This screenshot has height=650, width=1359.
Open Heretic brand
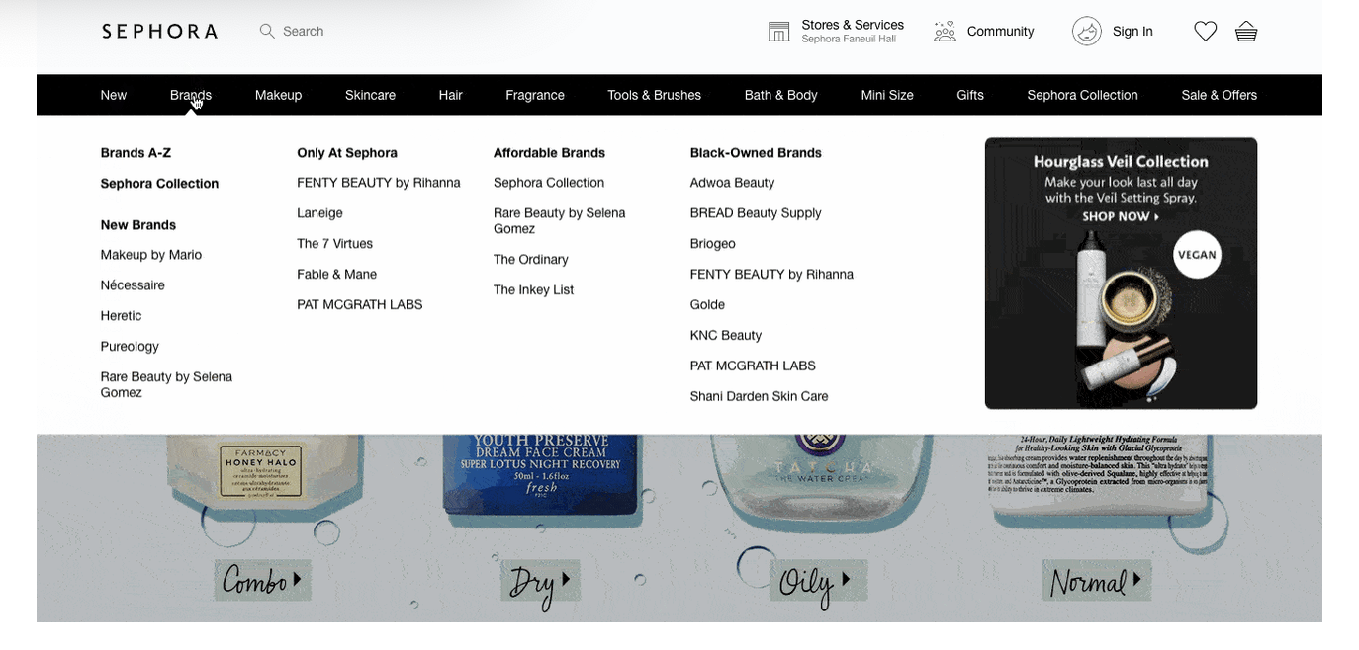[x=121, y=316]
